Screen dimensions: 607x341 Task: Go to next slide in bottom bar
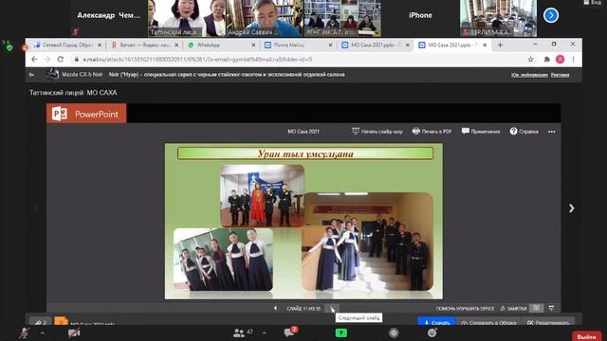tap(331, 308)
